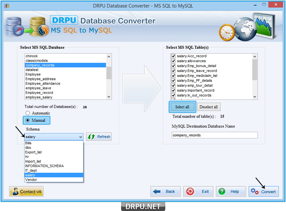This screenshot has height=211, width=286.
Task: Click database list scroll down arrow
Action: tap(109, 97)
